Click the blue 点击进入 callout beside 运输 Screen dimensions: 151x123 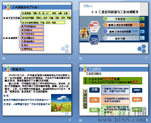tap(137, 90)
